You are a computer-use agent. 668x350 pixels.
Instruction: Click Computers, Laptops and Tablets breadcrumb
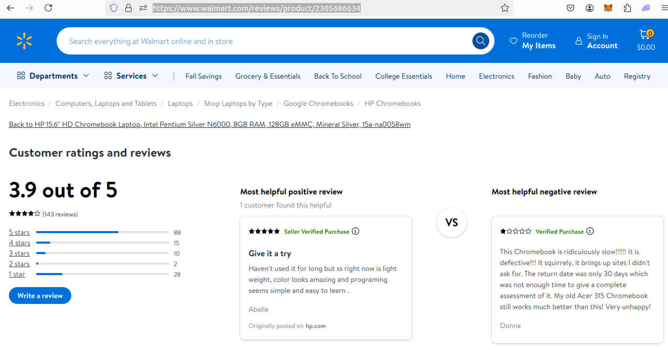pos(106,103)
